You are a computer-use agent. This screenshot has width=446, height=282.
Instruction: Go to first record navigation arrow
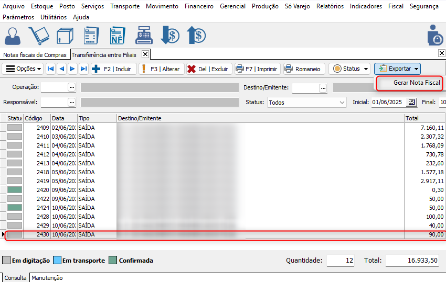(x=50, y=69)
